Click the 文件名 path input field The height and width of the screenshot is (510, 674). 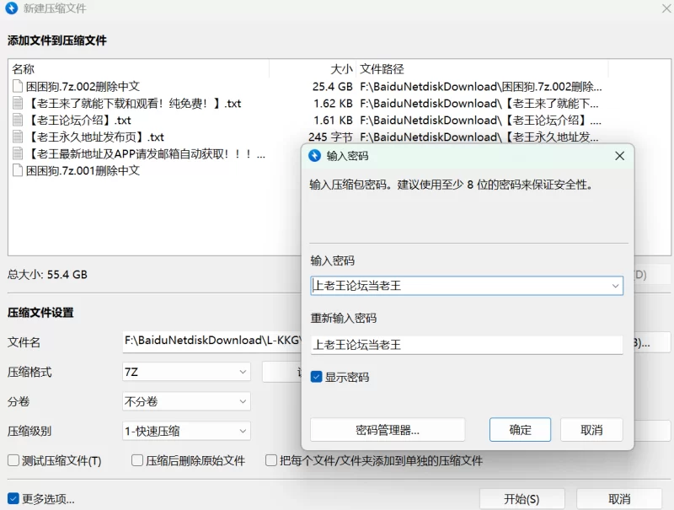pos(212,341)
